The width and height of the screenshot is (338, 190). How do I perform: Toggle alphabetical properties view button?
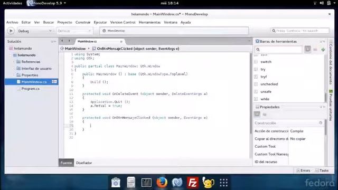click(265, 115)
